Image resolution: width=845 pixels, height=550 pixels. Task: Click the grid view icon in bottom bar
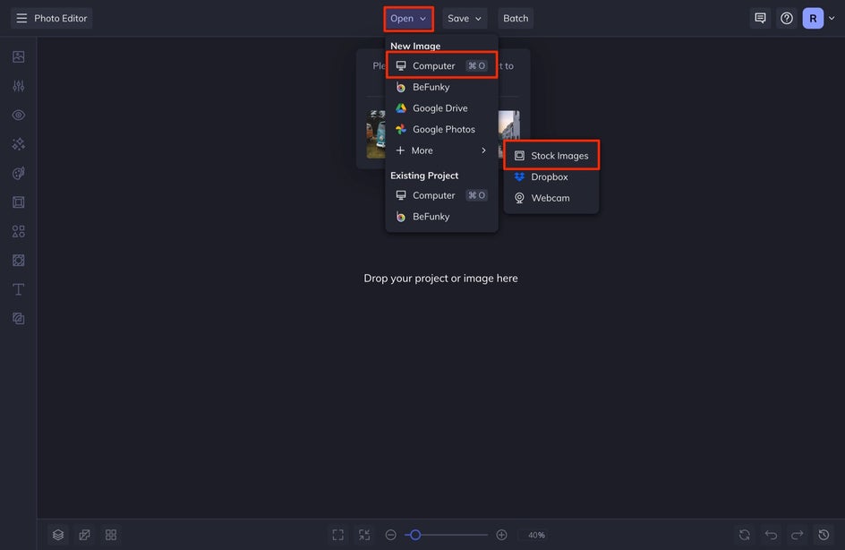click(111, 535)
